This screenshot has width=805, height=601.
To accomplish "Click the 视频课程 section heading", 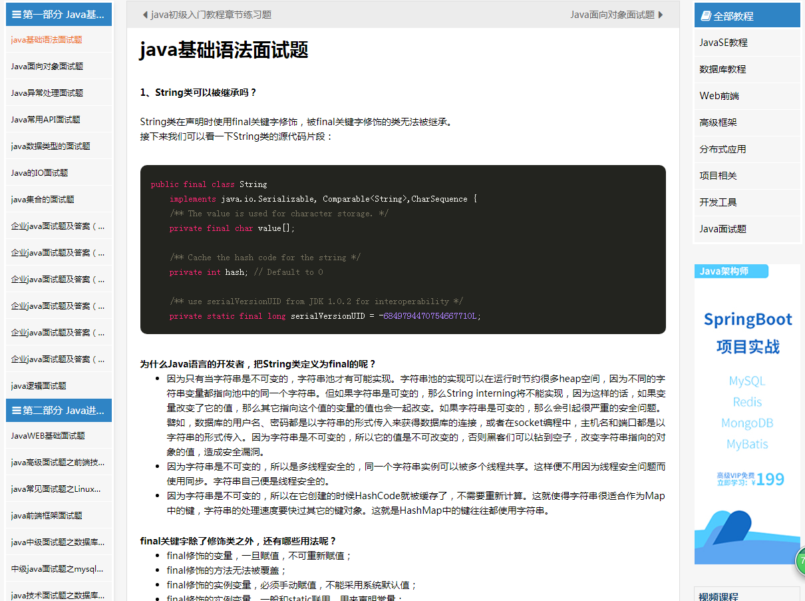I will coord(719,596).
